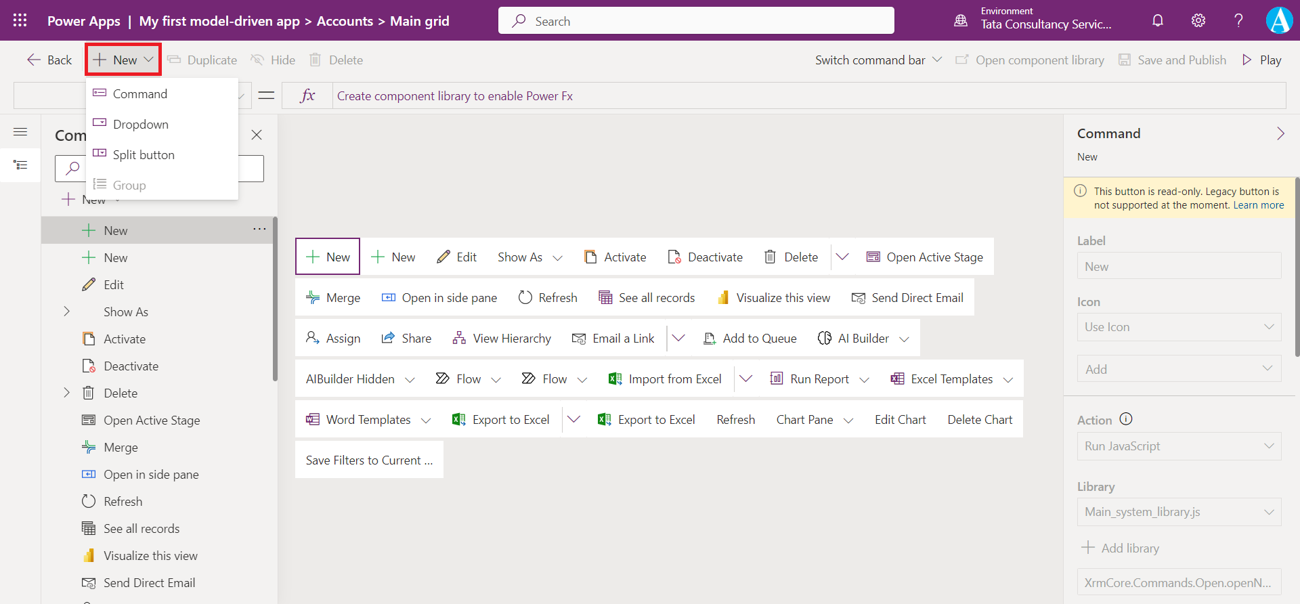Choose Command from the New menu

point(139,94)
